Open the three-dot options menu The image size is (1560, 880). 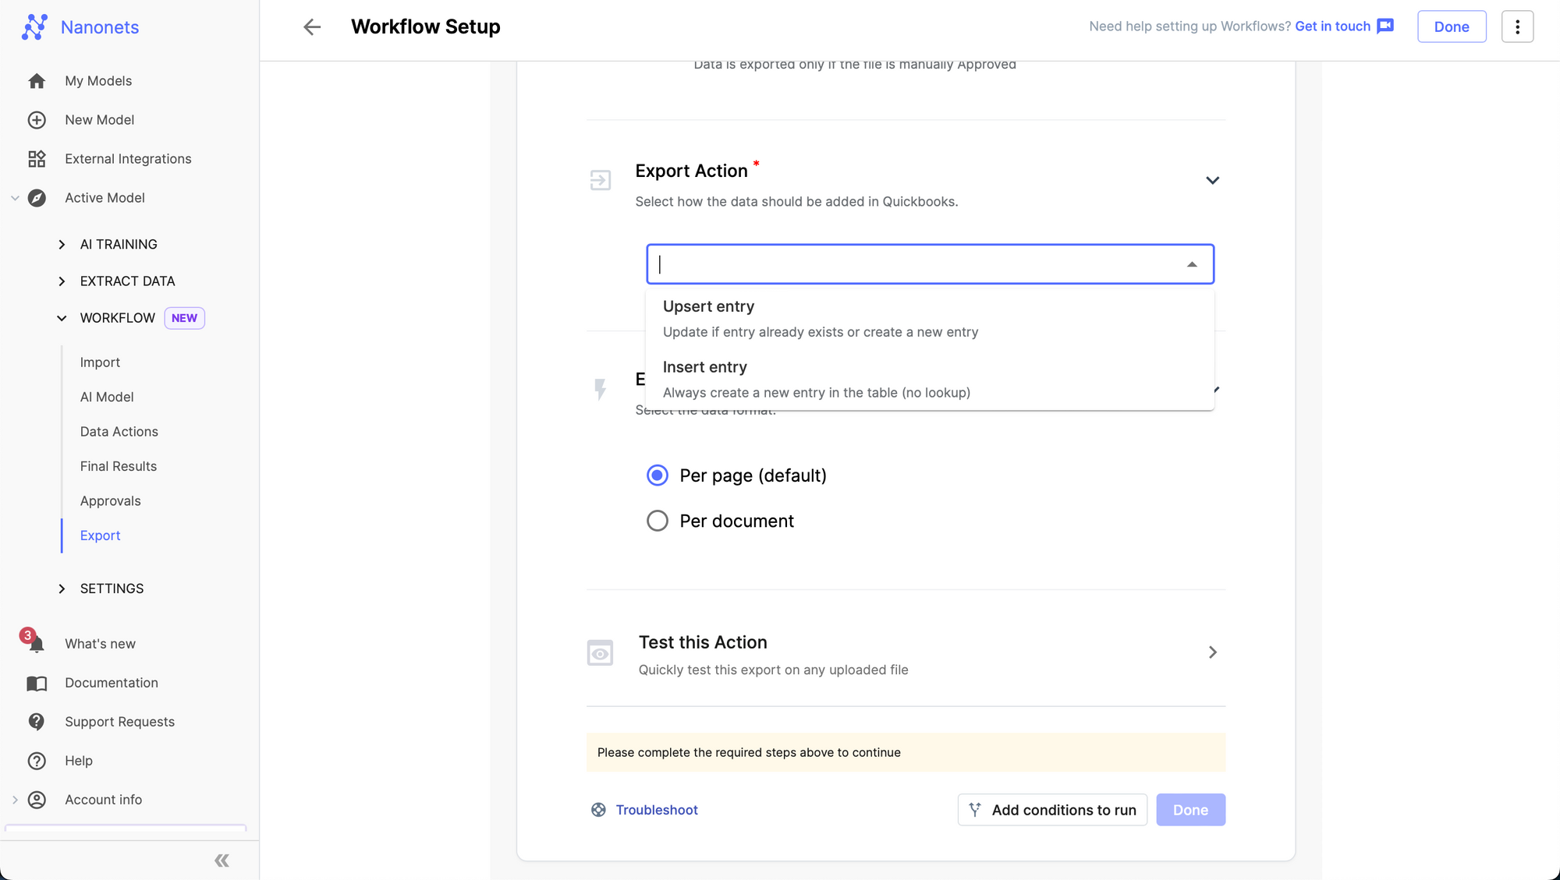click(1517, 27)
